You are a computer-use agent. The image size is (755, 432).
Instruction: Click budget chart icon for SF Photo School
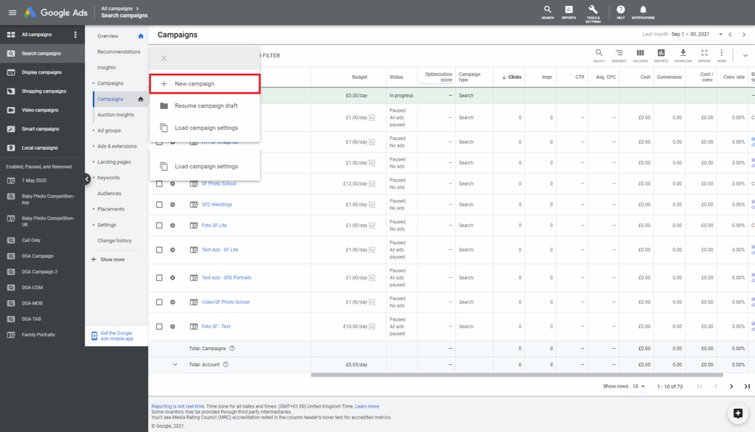372,184
